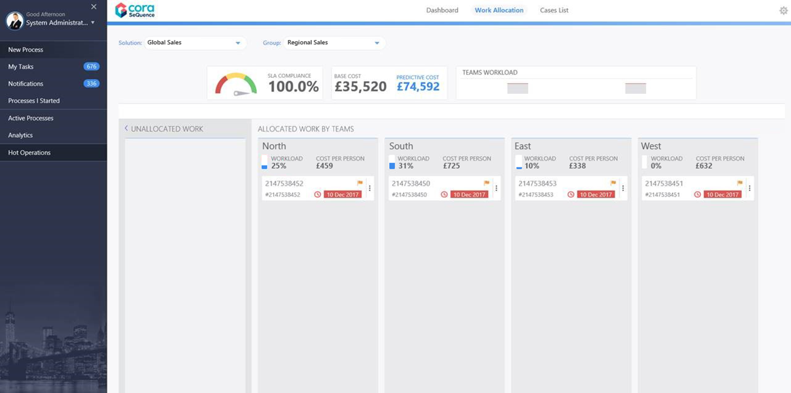The height and width of the screenshot is (393, 791).
Task: Click the West cost per person £632
Action: pos(704,166)
